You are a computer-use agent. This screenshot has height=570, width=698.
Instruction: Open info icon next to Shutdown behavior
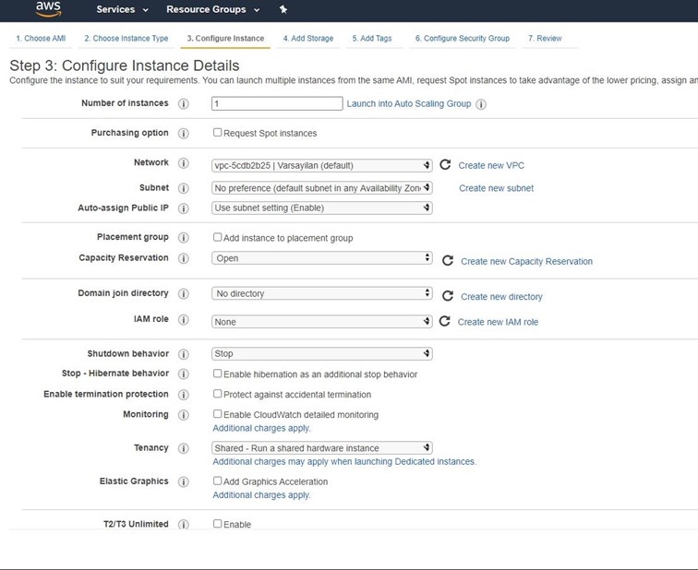[184, 354]
